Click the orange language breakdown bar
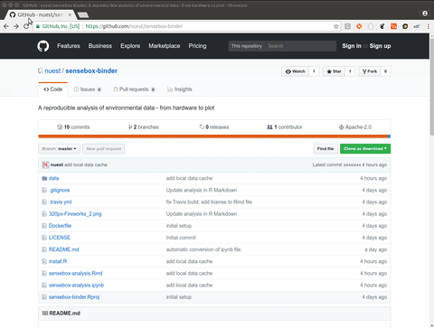Screen dimensions: 434x328 [x=212, y=136]
